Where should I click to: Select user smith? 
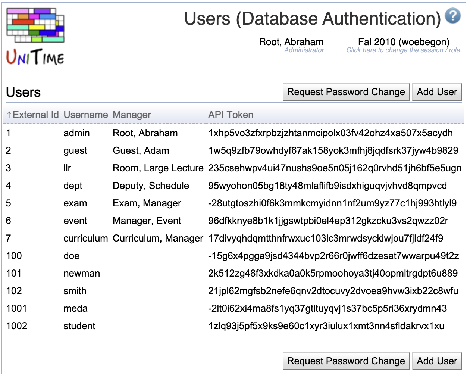tap(75, 291)
